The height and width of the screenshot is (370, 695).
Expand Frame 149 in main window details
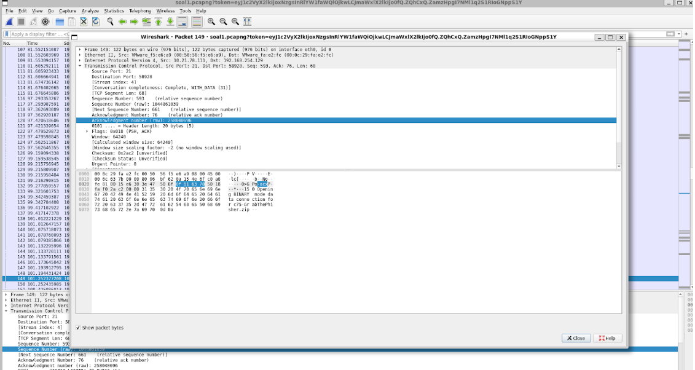[6, 294]
